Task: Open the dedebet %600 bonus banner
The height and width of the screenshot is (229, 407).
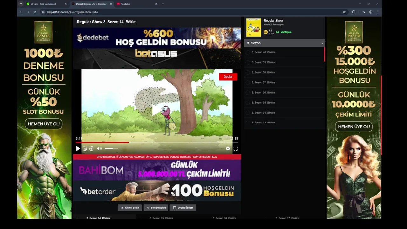Action: click(157, 38)
